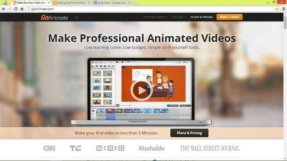
Task: Click the CNN logo
Action: [49, 148]
